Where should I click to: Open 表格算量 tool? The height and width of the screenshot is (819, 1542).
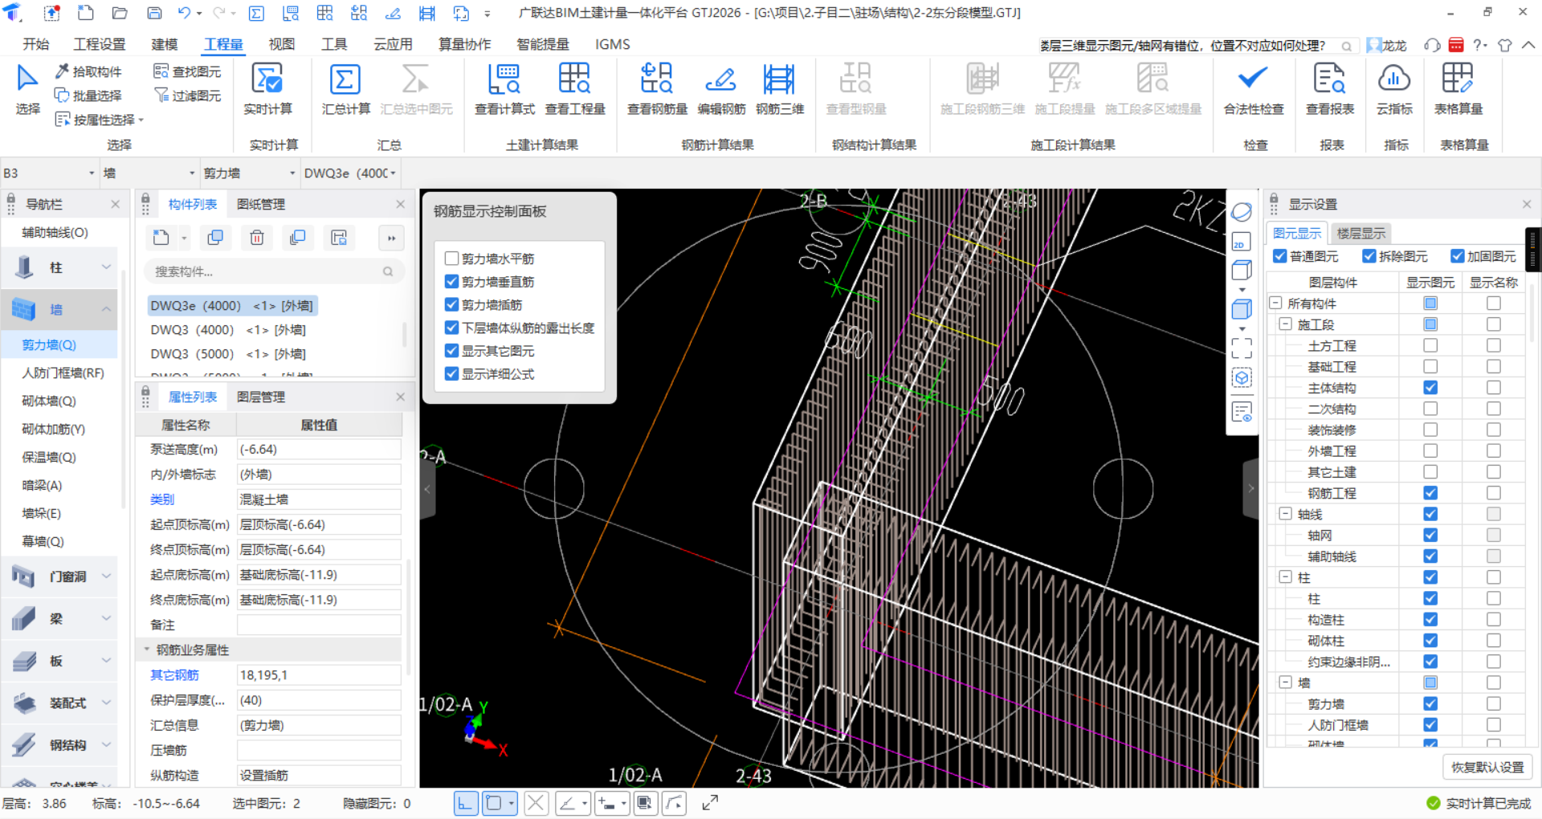coord(1458,89)
